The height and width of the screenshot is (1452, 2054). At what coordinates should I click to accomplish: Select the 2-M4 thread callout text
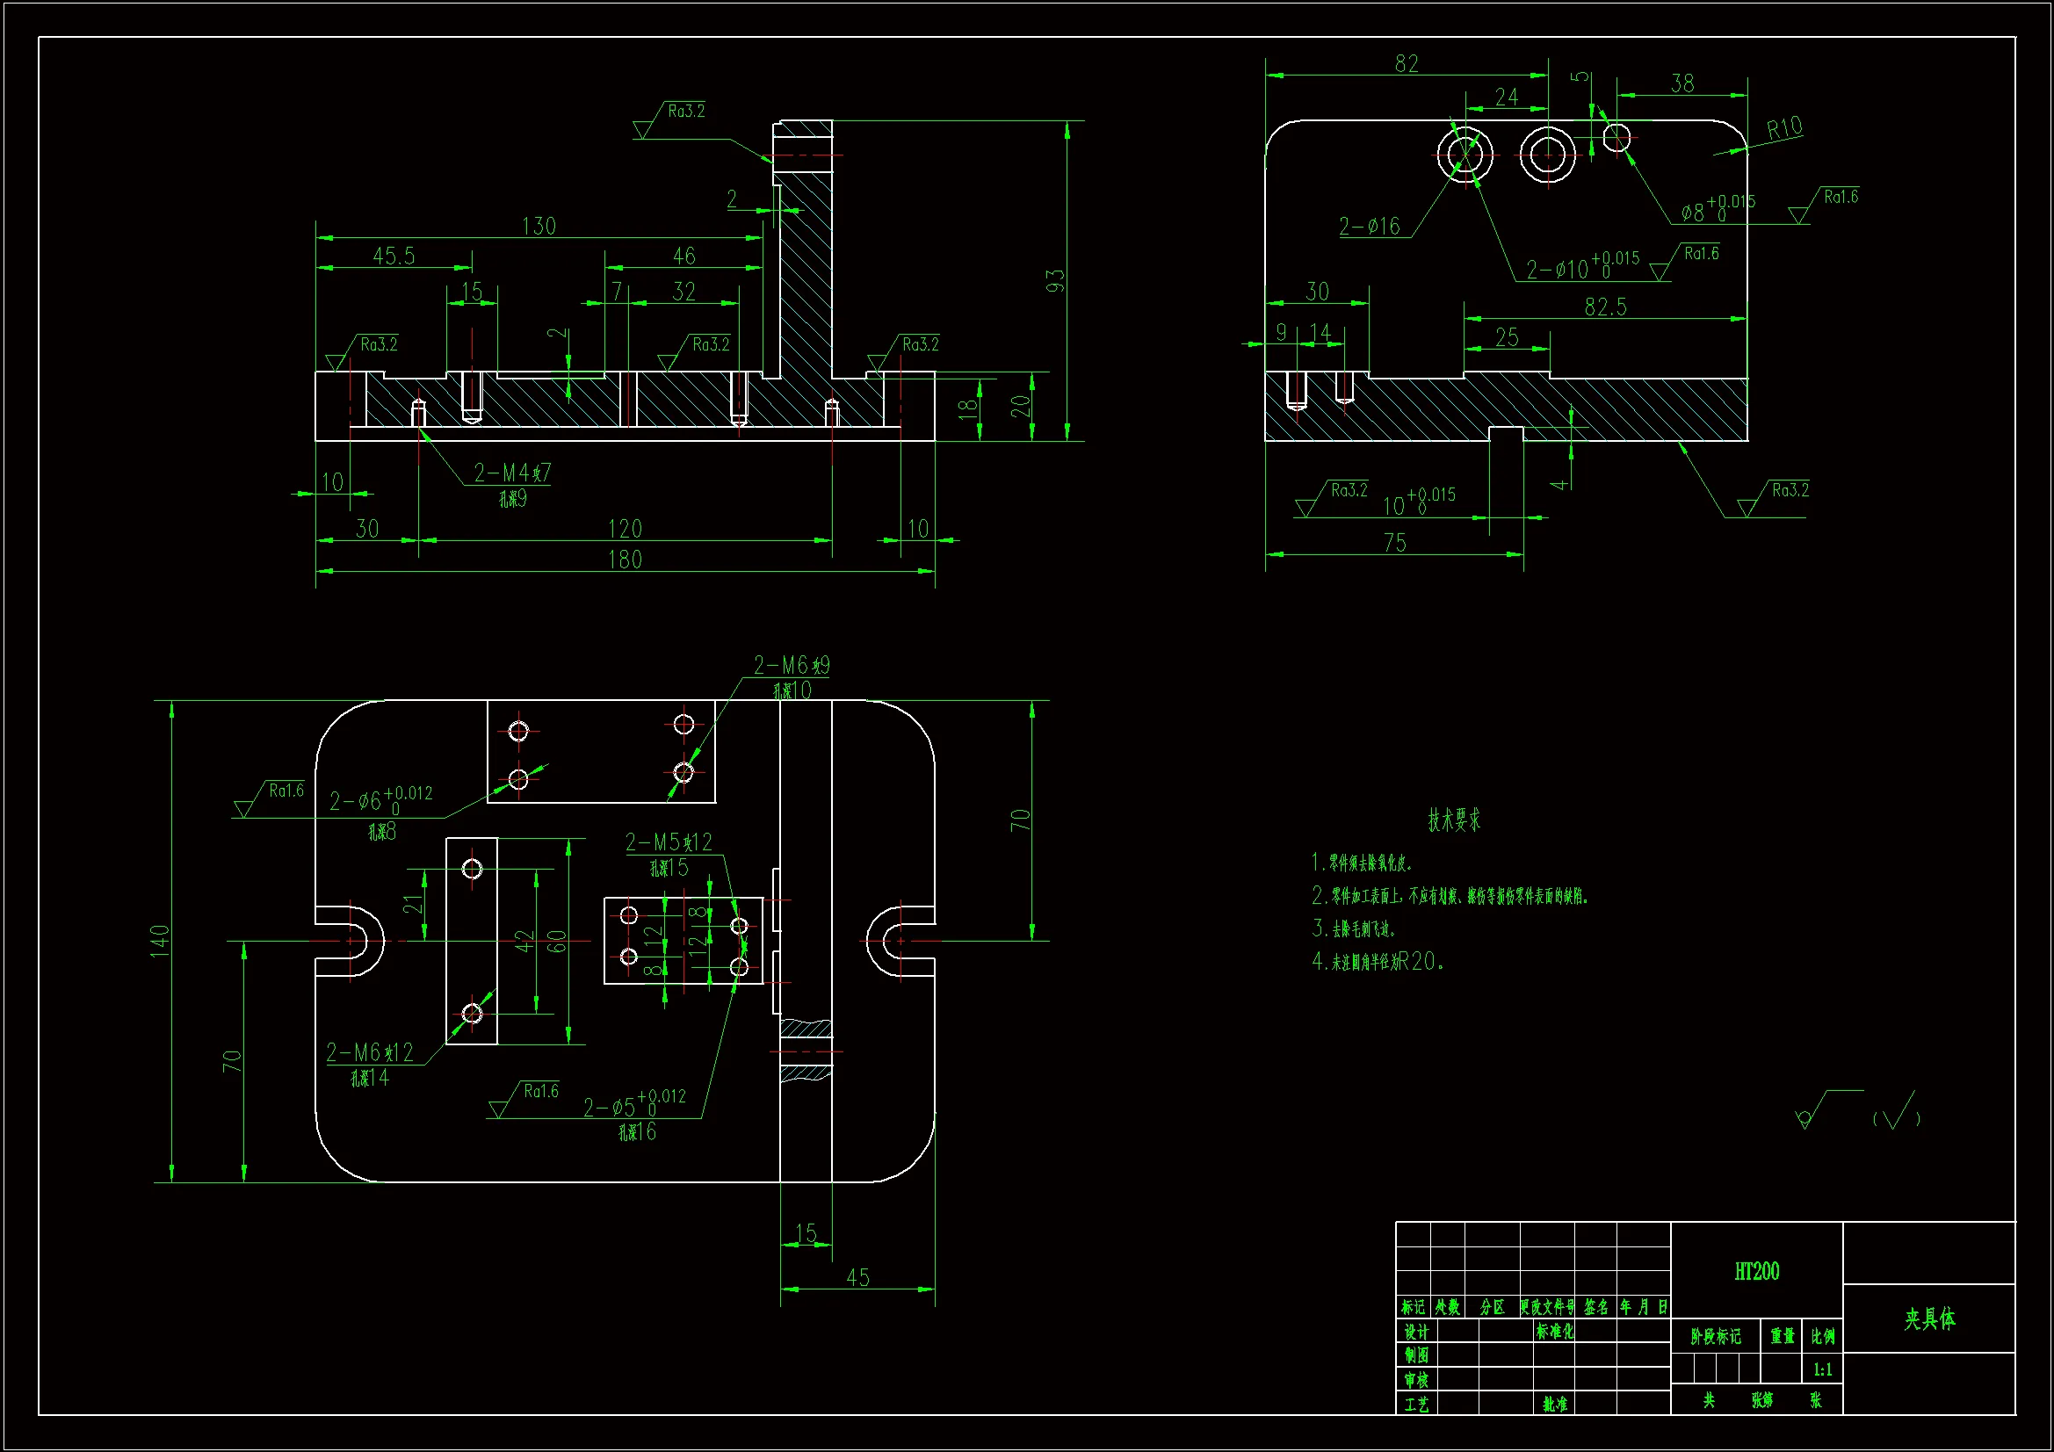[x=511, y=473]
